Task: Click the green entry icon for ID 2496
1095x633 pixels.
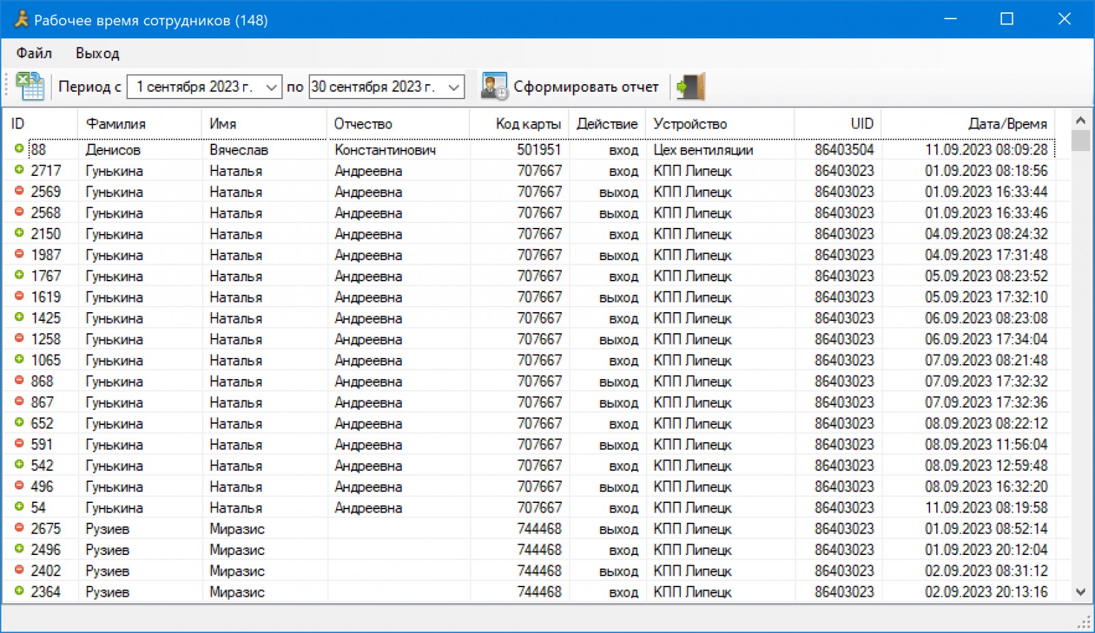Action: (x=19, y=549)
